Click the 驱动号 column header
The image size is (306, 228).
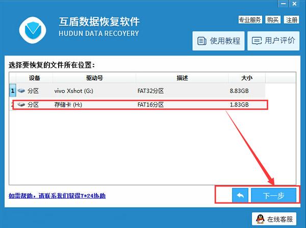point(94,78)
